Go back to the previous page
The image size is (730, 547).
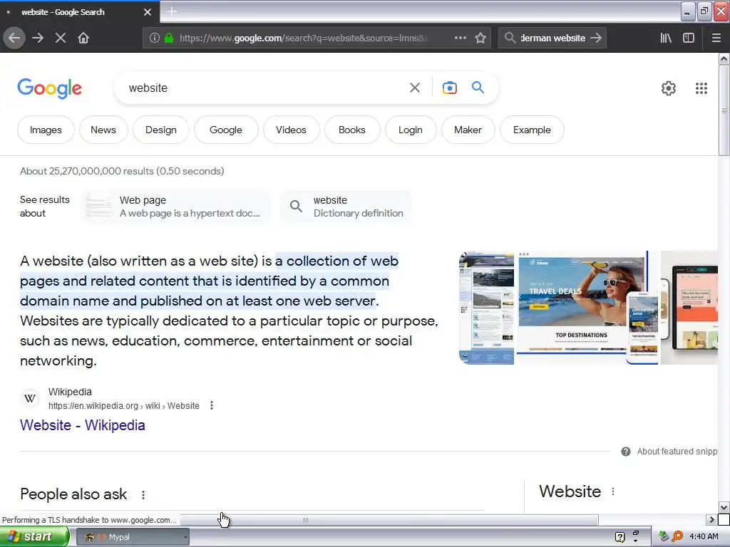[14, 38]
